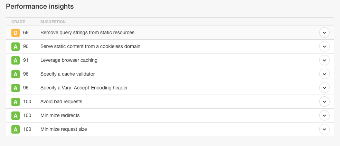This screenshot has width=340, height=146.
Task: Click the A badge for Minimize request size
Action: (16, 129)
